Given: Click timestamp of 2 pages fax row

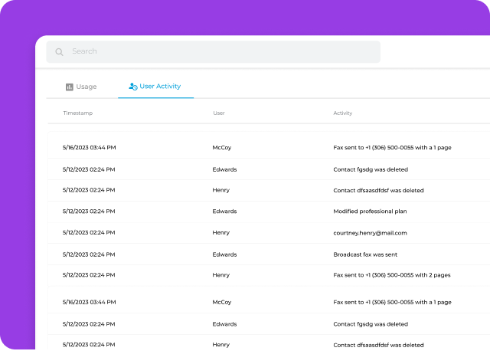Looking at the screenshot, I should (x=89, y=275).
